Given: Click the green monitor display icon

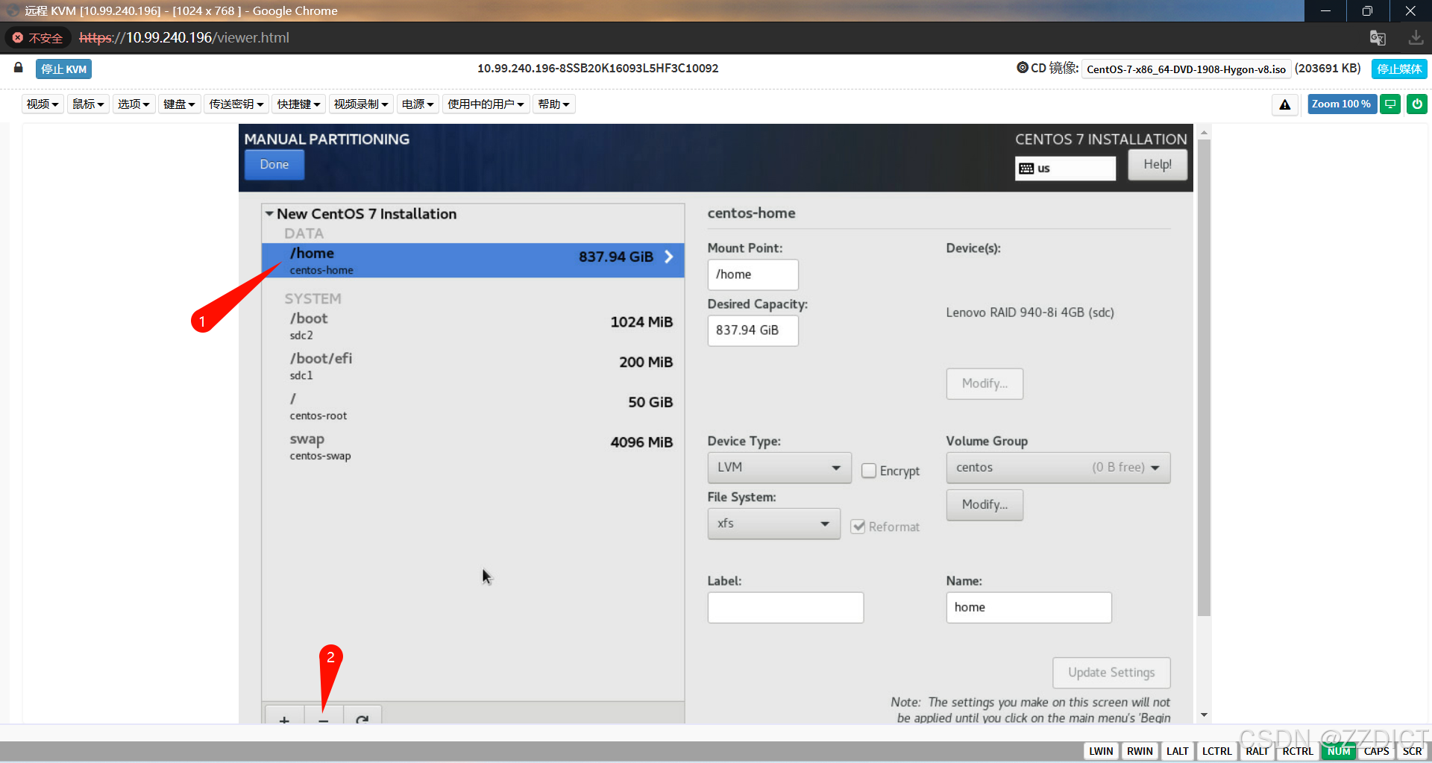Looking at the screenshot, I should [x=1390, y=104].
